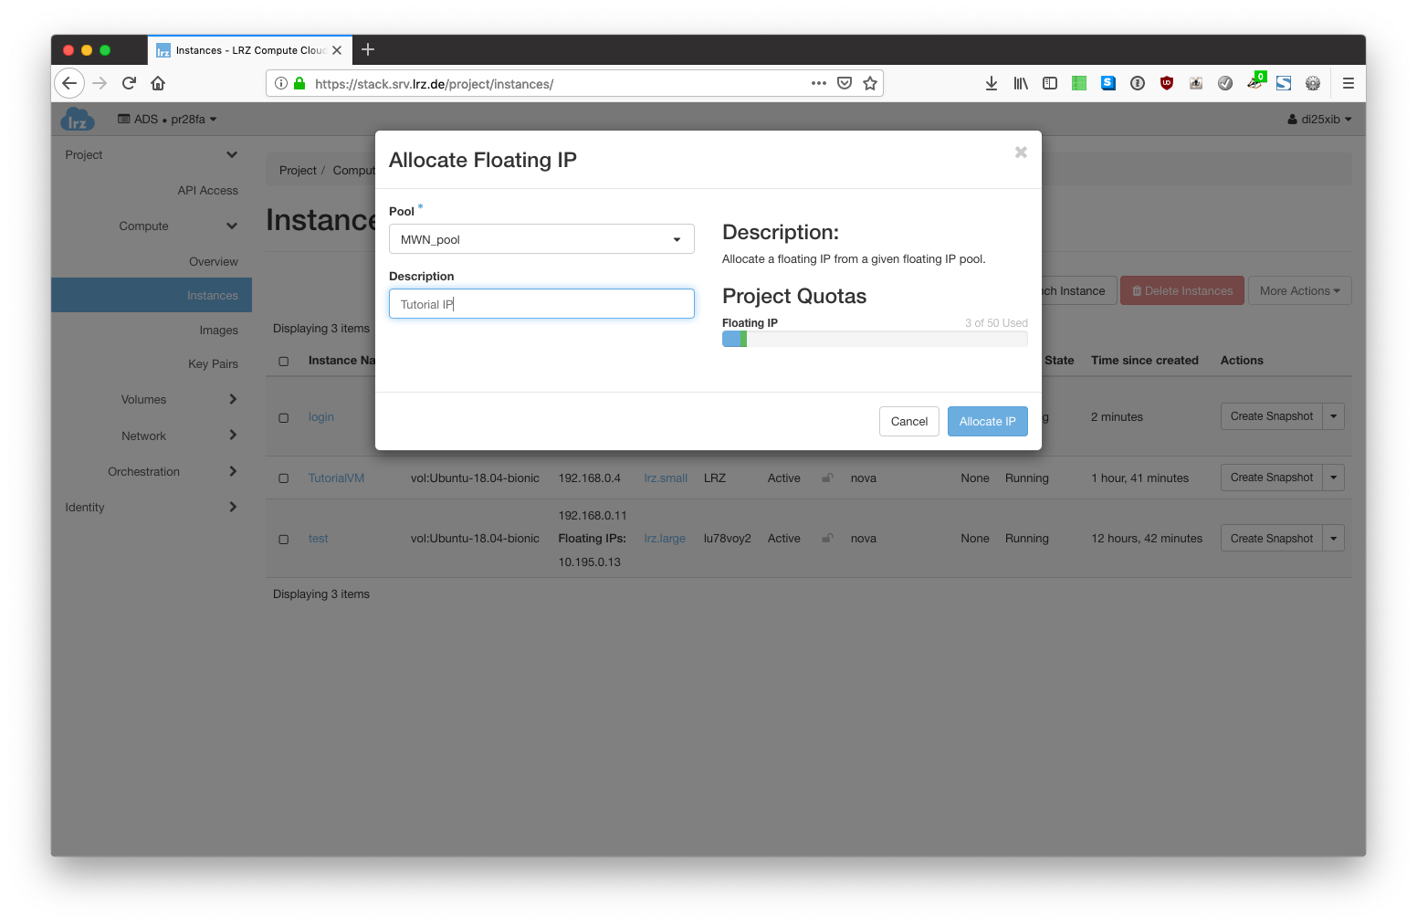The image size is (1417, 924).
Task: Open the Key Pairs sidebar item
Action: click(213, 363)
